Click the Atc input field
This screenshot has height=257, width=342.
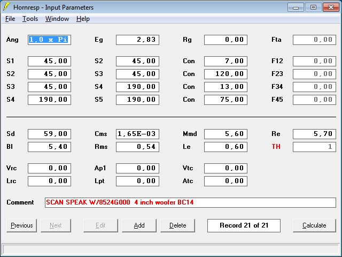pos(226,181)
